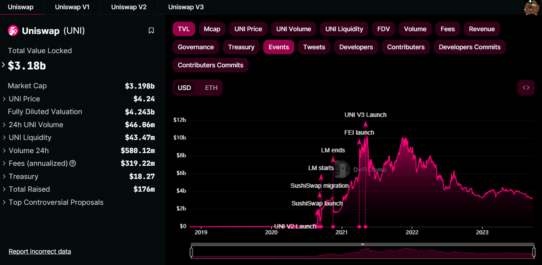Open the Uniswap V2 tab
Screen dimensions: 542x265
129,7
